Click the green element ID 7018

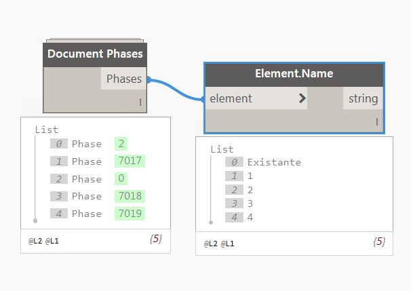click(130, 196)
